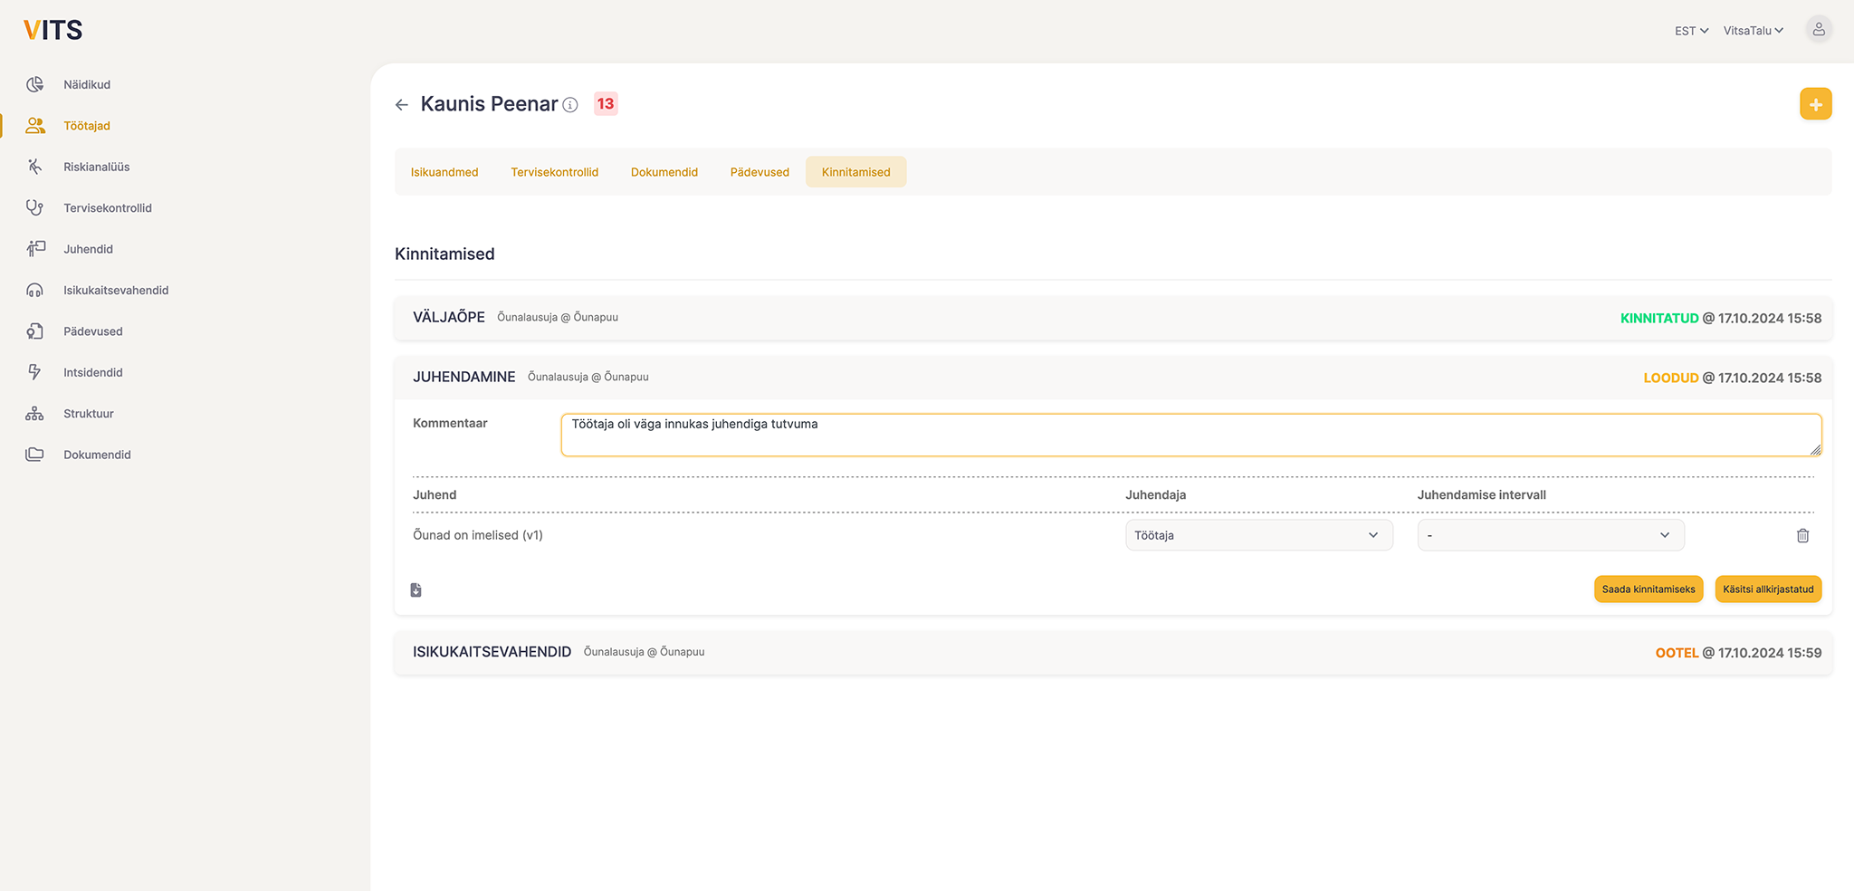Expand the Juhendaja dropdown showing Töötaja
1854x891 pixels.
(1258, 535)
